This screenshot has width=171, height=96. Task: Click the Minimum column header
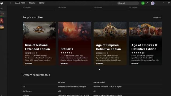(61, 82)
